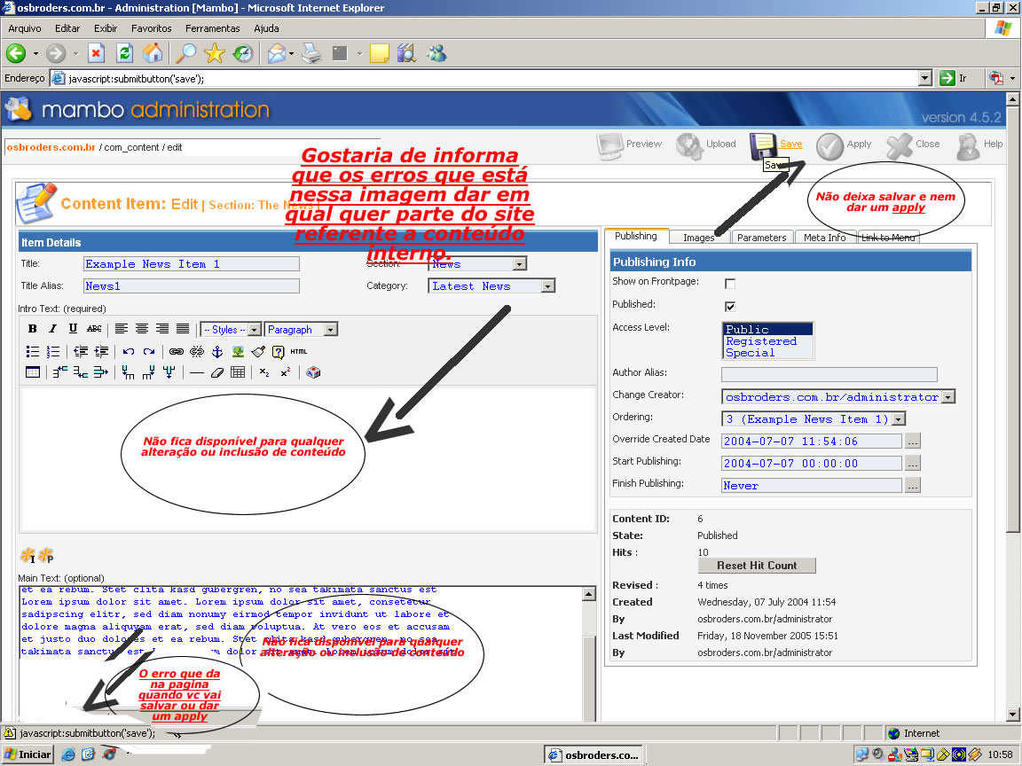Image resolution: width=1022 pixels, height=766 pixels.
Task: Switch to the Meta Info tab
Action: pos(824,238)
